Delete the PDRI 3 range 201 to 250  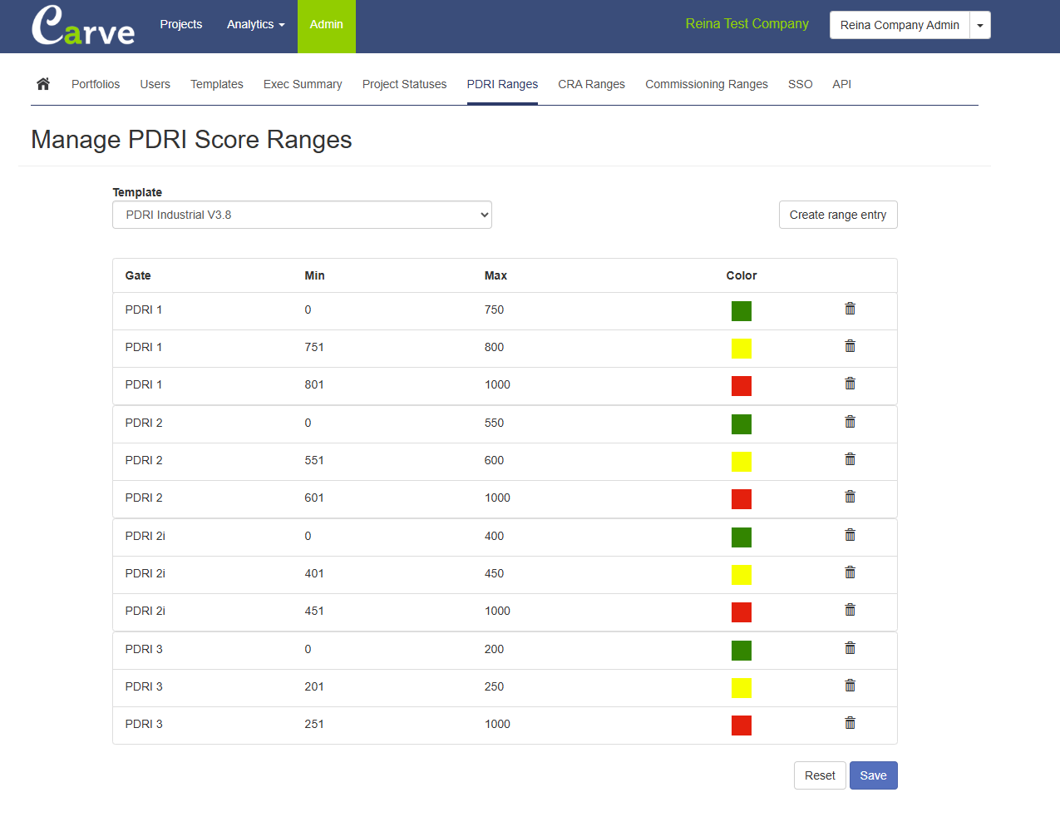pyautogui.click(x=850, y=686)
